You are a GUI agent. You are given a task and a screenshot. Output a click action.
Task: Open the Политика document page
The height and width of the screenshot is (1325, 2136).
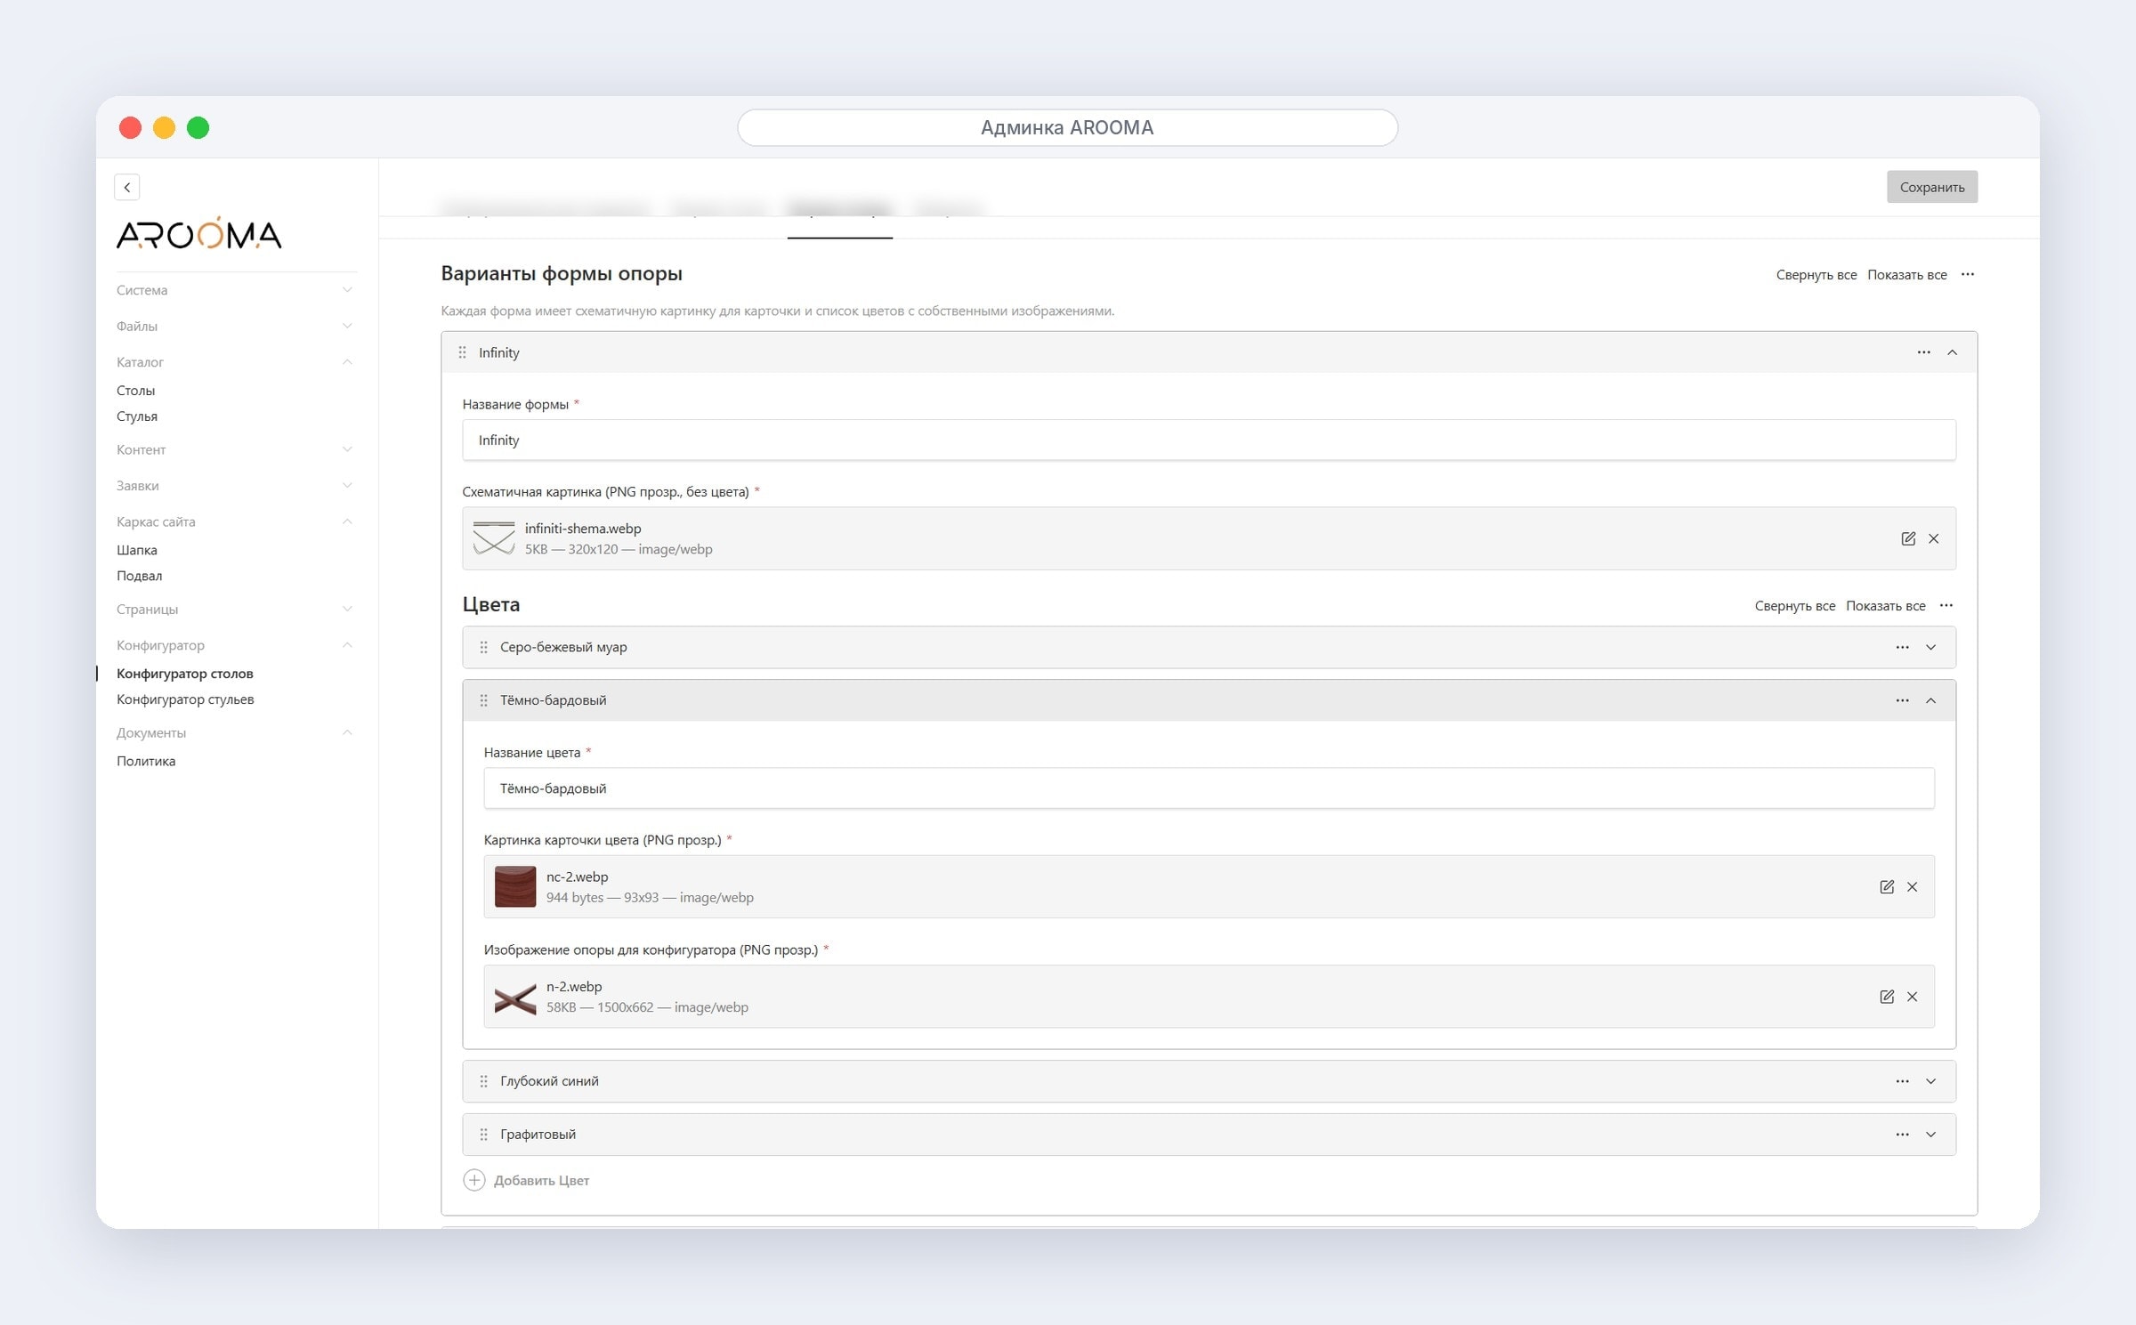pos(146,760)
